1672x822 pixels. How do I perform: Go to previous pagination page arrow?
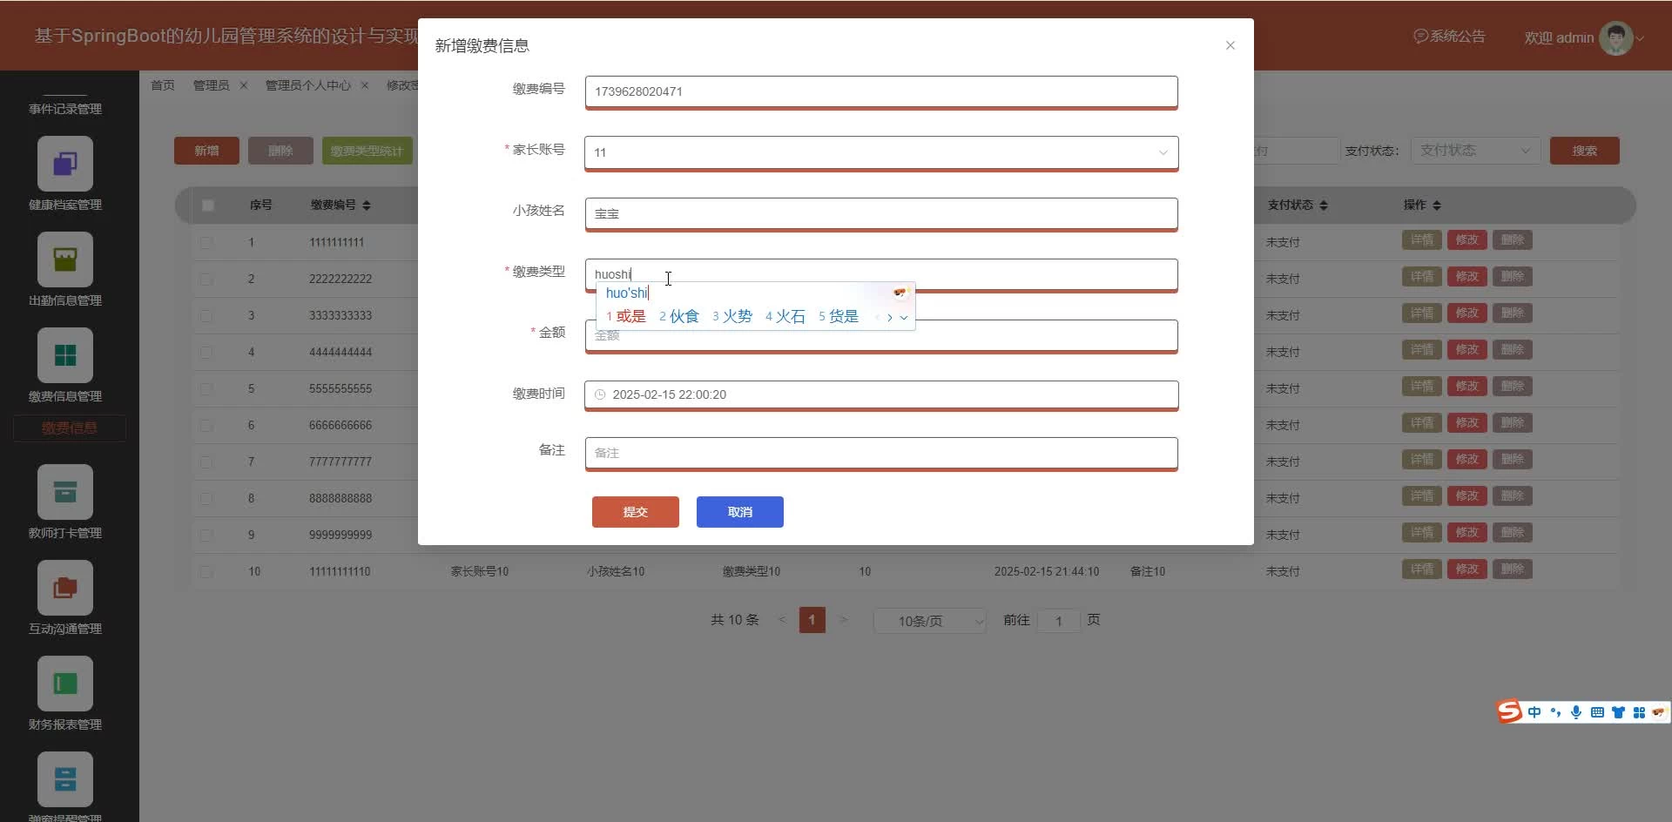[x=782, y=620]
